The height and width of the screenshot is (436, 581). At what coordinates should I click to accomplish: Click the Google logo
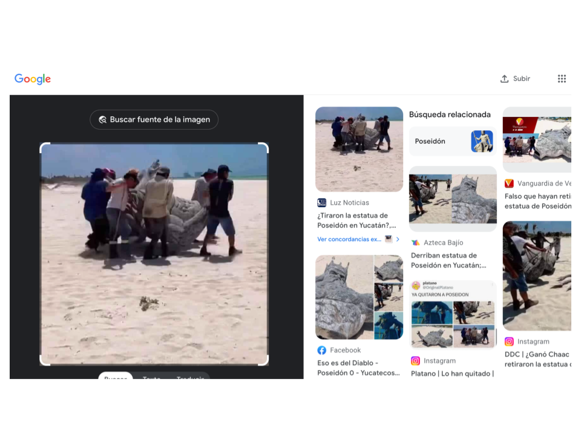(33, 79)
